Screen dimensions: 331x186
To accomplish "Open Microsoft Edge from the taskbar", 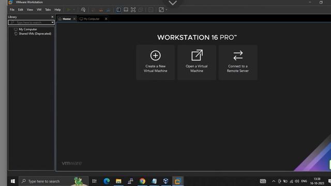I will tap(107, 181).
